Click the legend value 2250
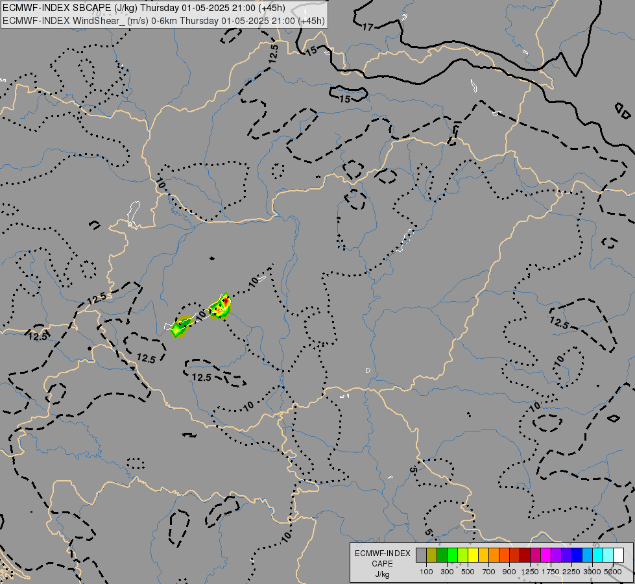This screenshot has width=635, height=584. (x=571, y=572)
